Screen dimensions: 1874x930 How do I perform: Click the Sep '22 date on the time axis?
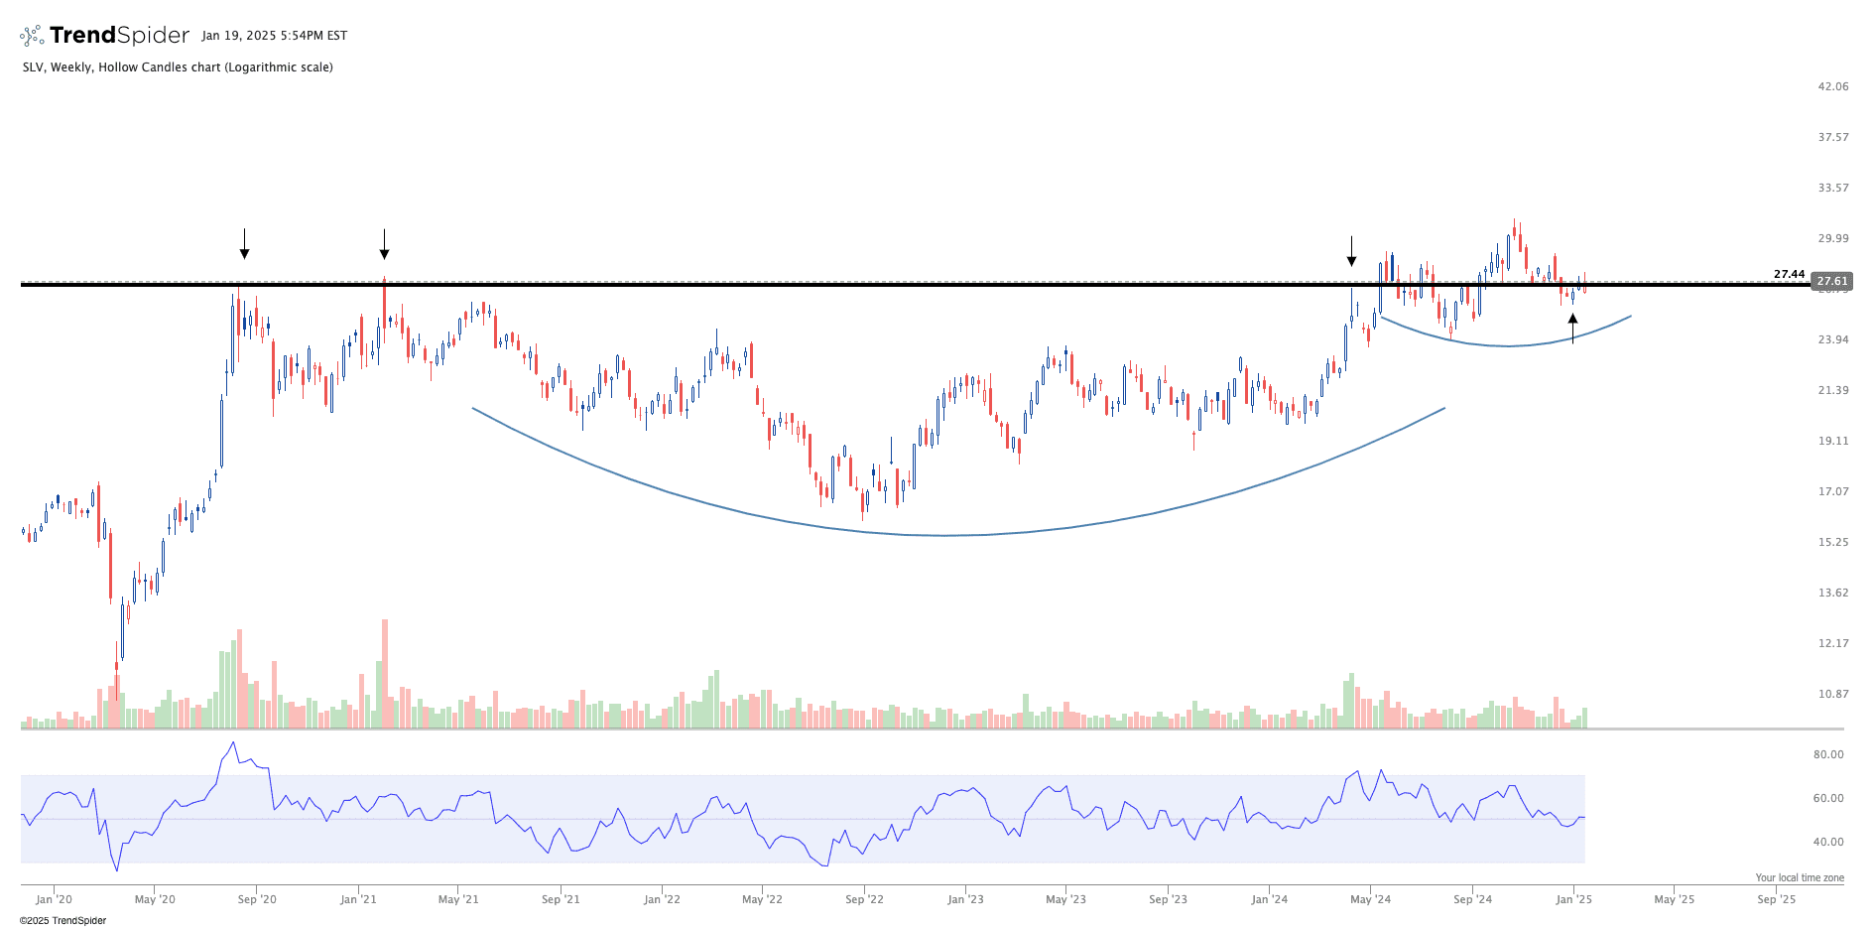[864, 899]
